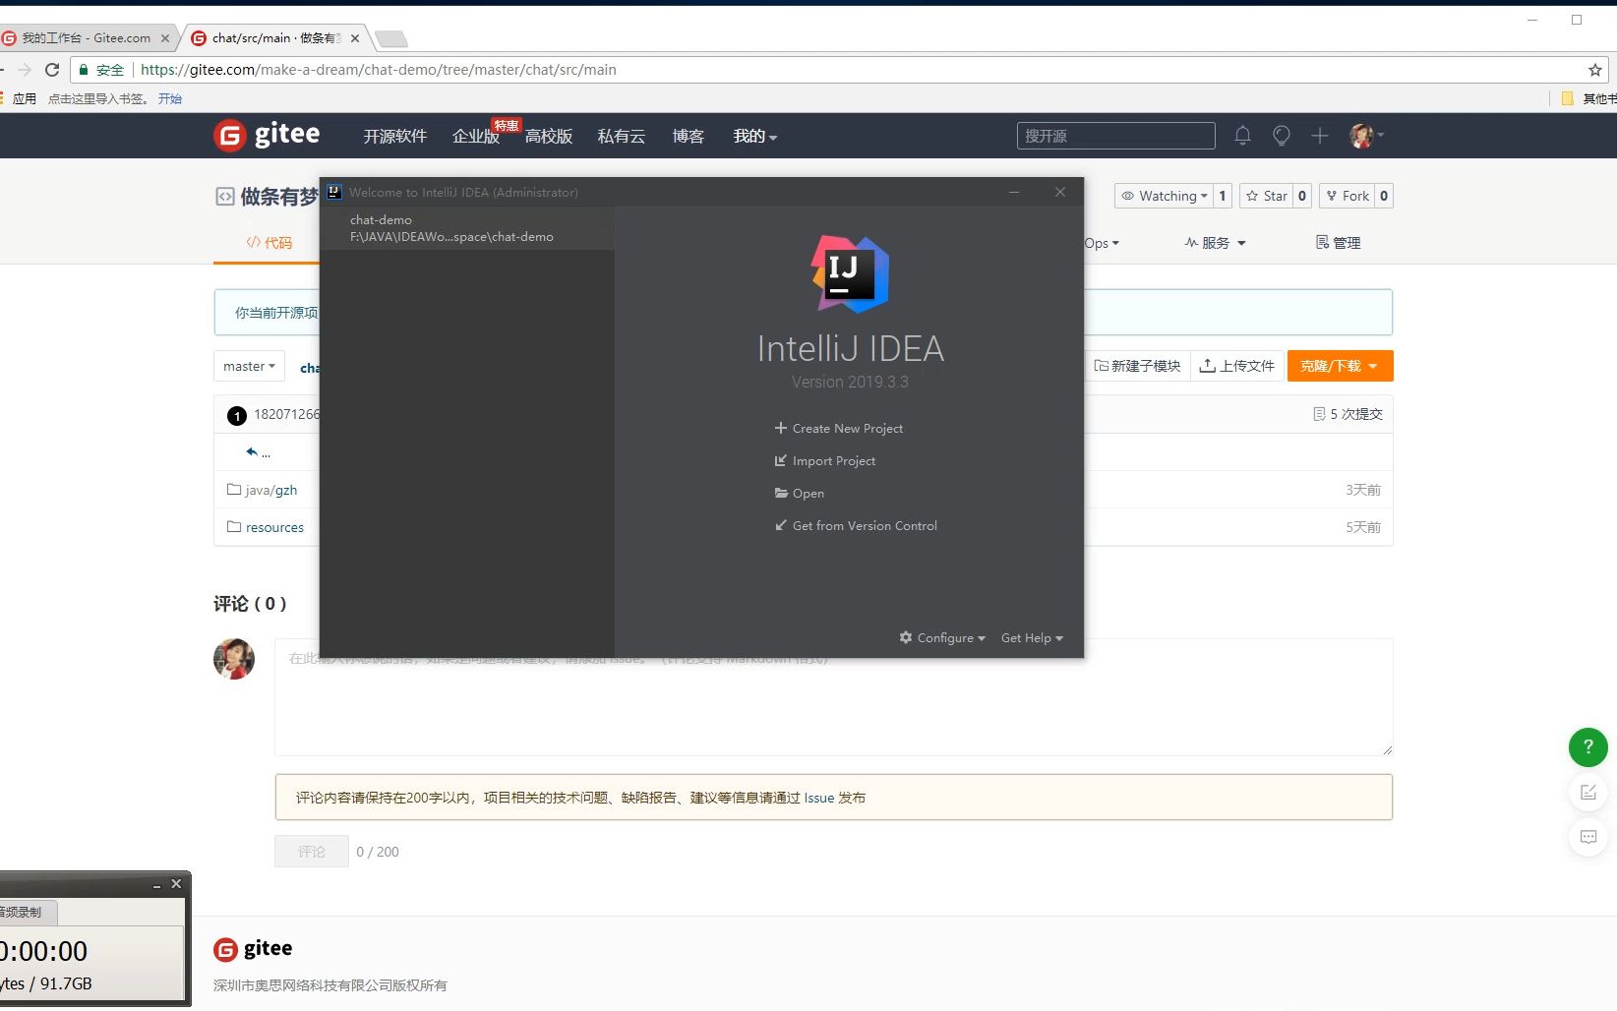1617x1011 pixels.
Task: Open the 其他书签 bookmarks folder
Action: [x=1589, y=98]
